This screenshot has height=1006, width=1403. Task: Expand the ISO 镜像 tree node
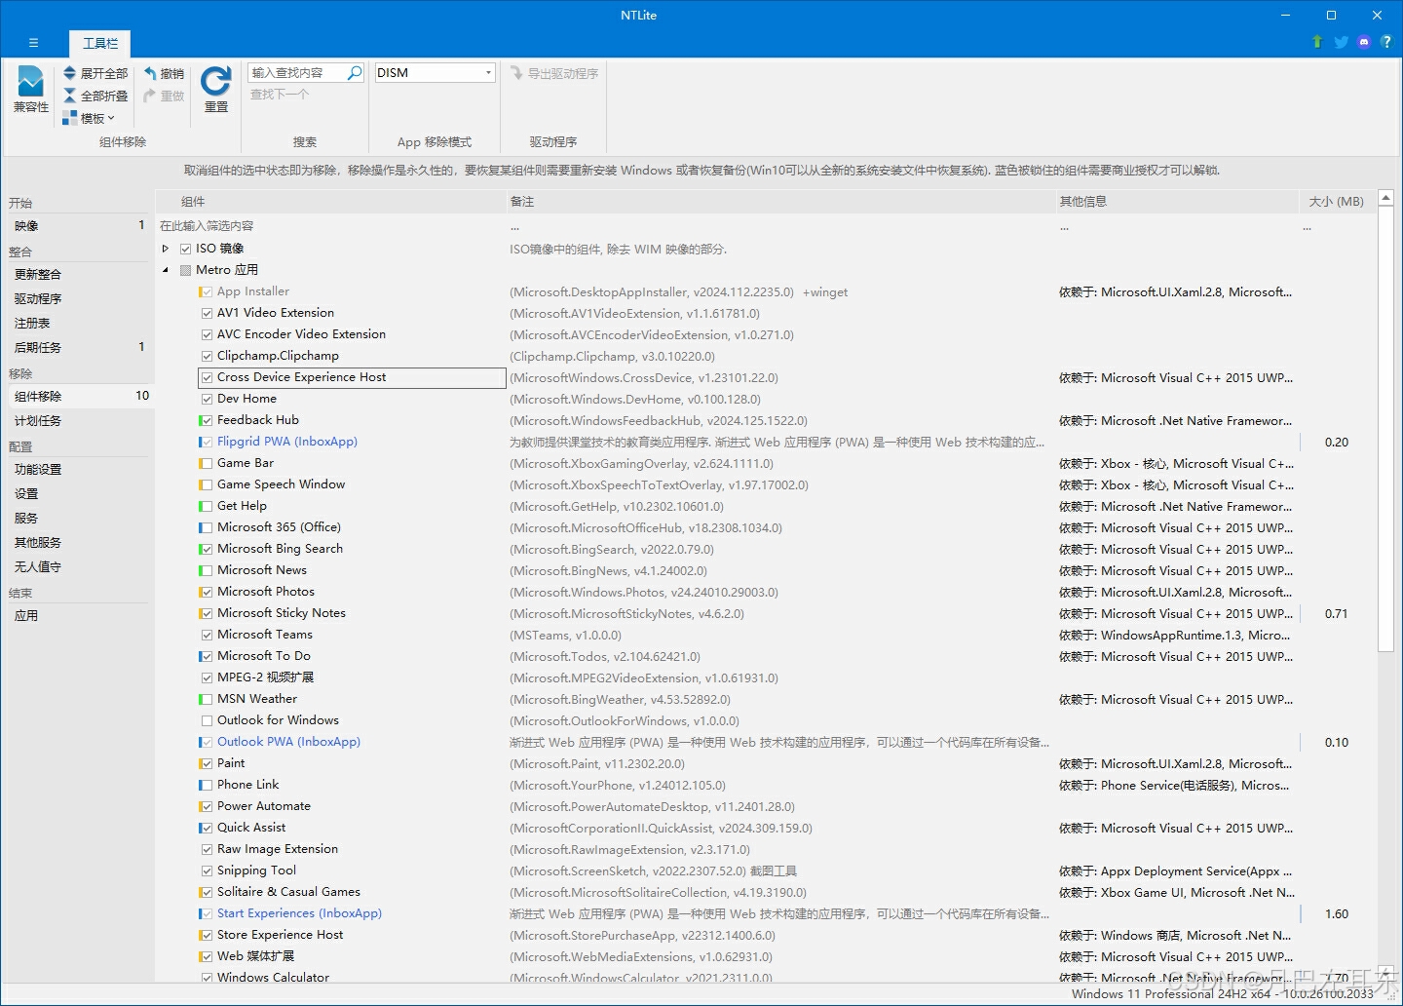coord(166,249)
